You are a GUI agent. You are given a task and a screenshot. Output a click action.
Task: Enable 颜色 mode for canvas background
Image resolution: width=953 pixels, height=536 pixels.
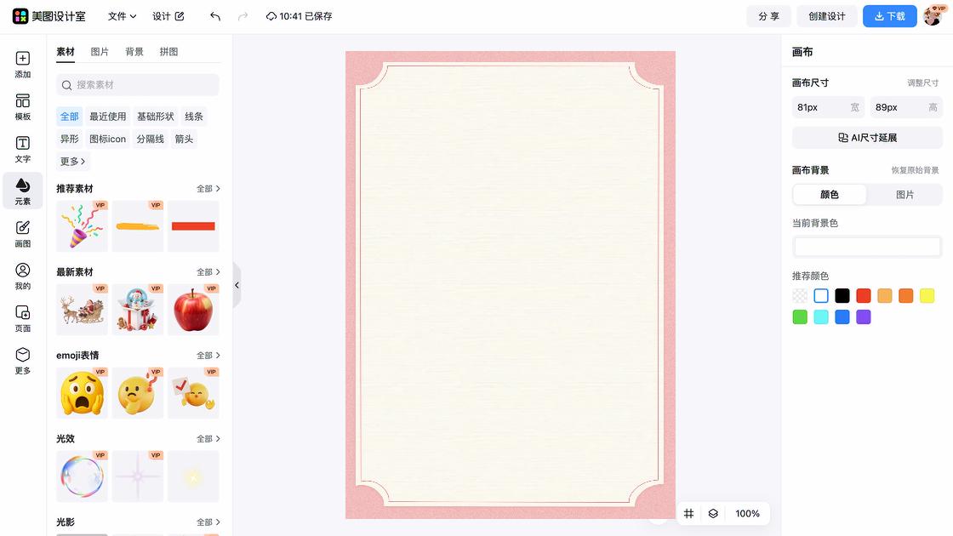[x=829, y=194]
